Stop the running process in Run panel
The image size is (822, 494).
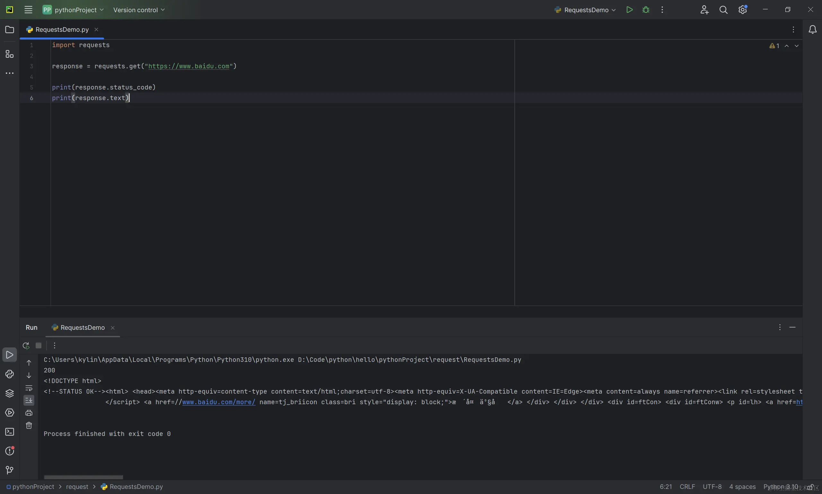click(x=39, y=345)
